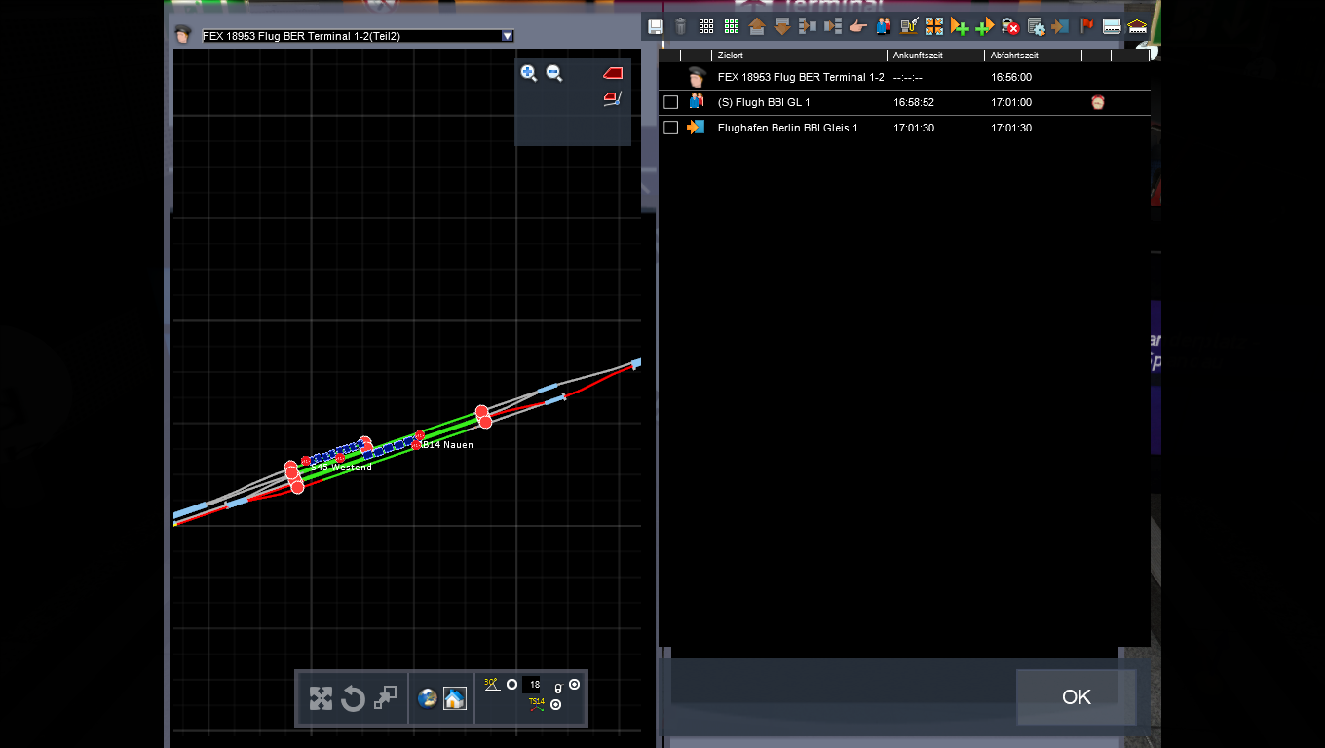Click the green grid icon in the toolbar
Screen dimensions: 1325x748
pyautogui.click(x=732, y=27)
